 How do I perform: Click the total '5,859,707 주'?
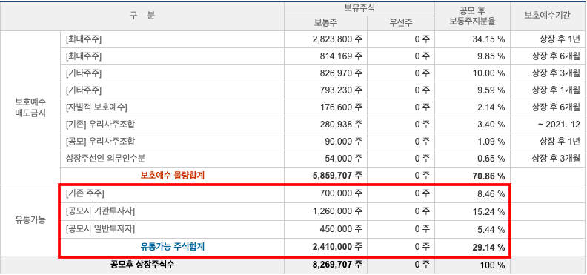(x=337, y=176)
